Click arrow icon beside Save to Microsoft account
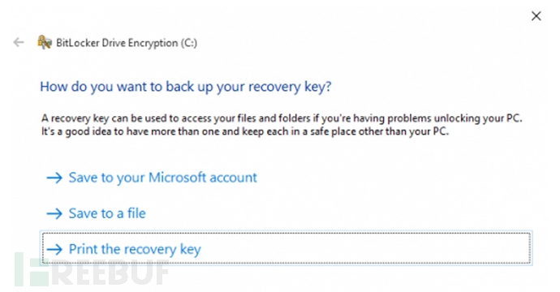The height and width of the screenshot is (292, 560). pos(54,178)
